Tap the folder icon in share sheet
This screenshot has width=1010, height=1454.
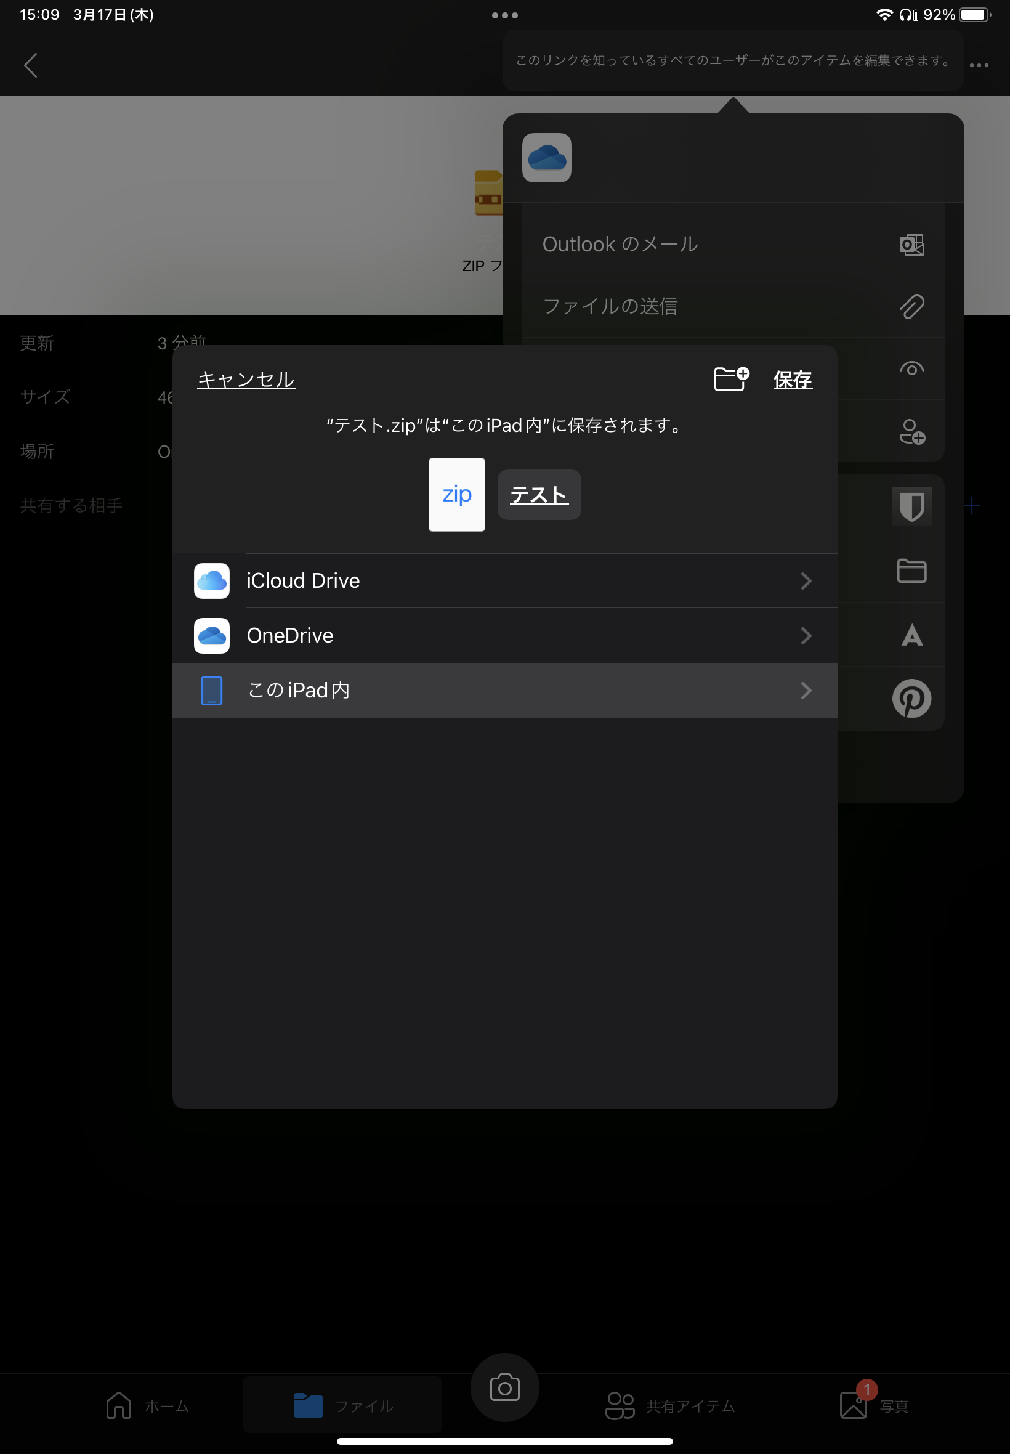coord(912,571)
